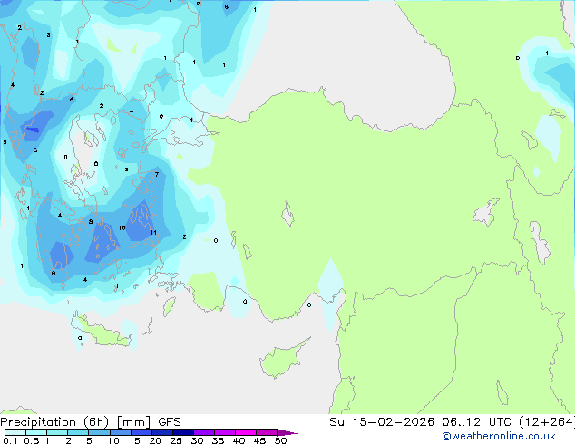Click the 25–30 mm dark navy legend swatch

[183, 432]
